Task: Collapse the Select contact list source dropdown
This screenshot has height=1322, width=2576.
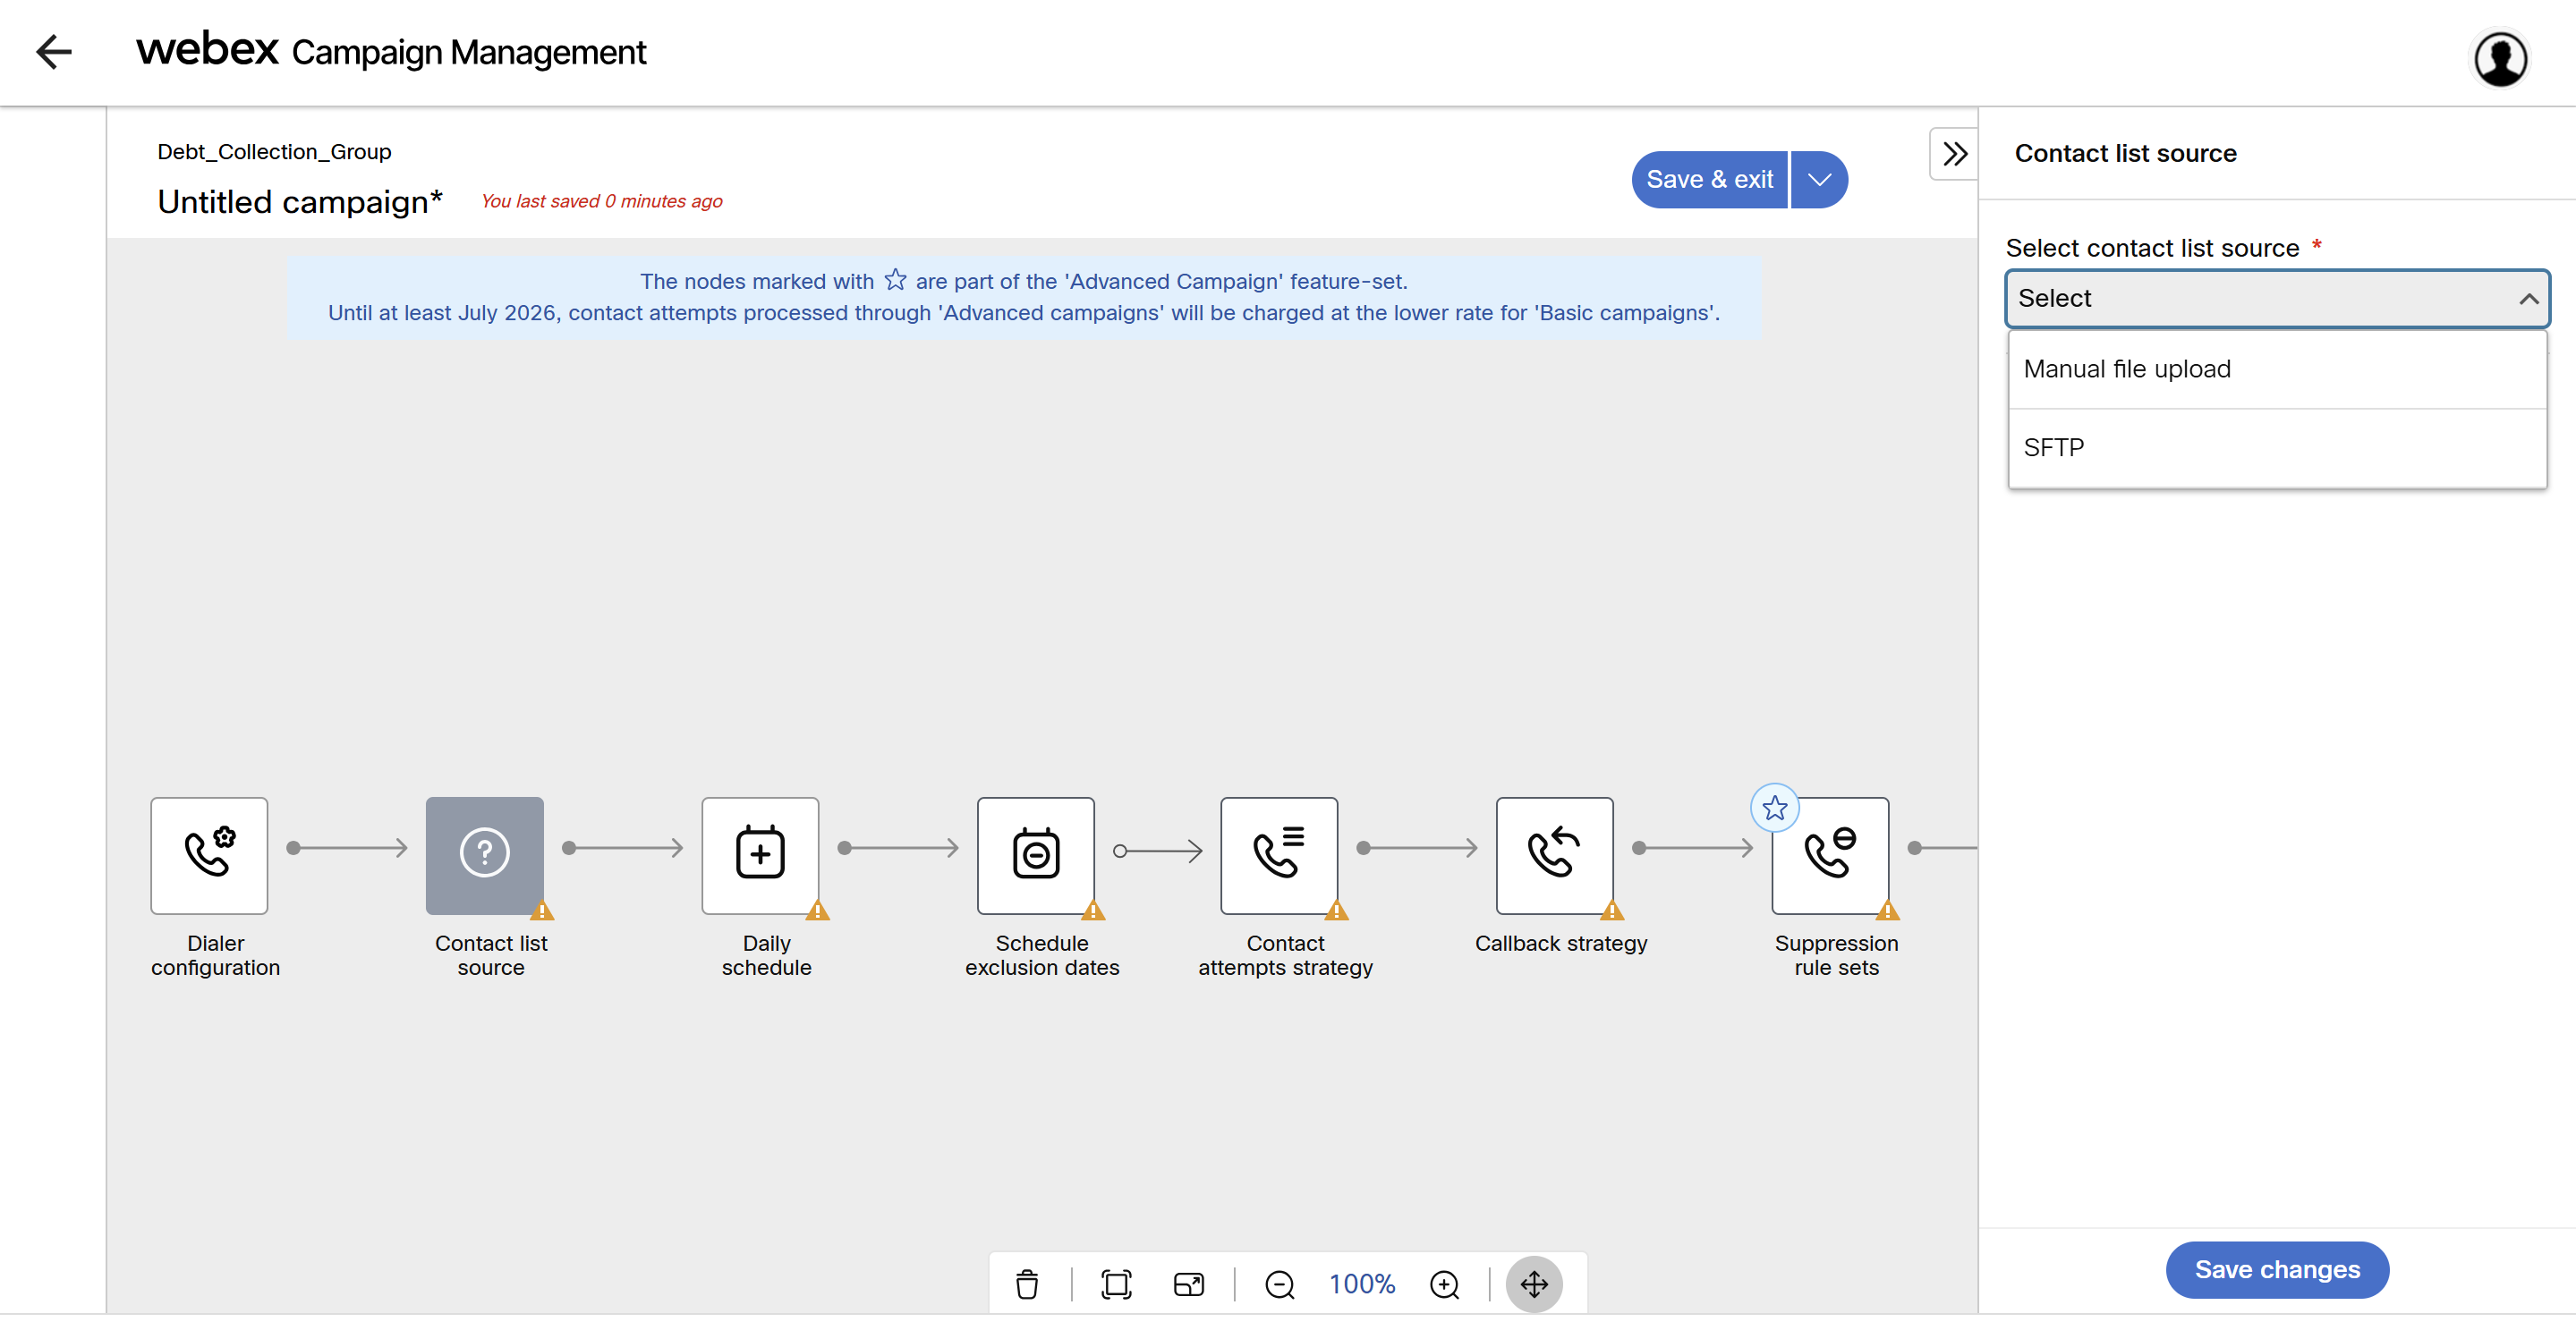Action: 2527,298
